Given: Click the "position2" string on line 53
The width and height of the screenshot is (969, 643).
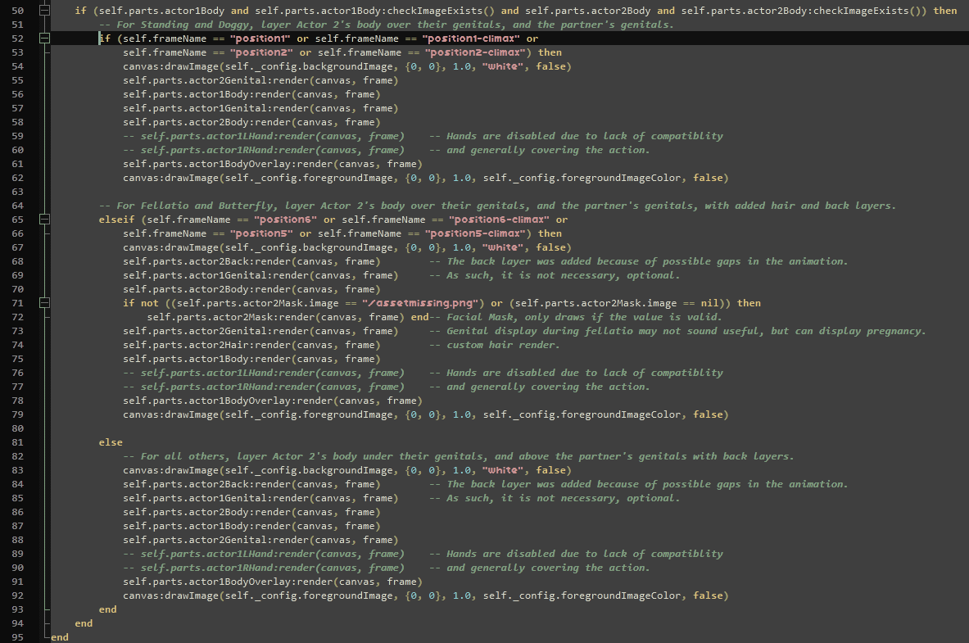Looking at the screenshot, I should (262, 52).
